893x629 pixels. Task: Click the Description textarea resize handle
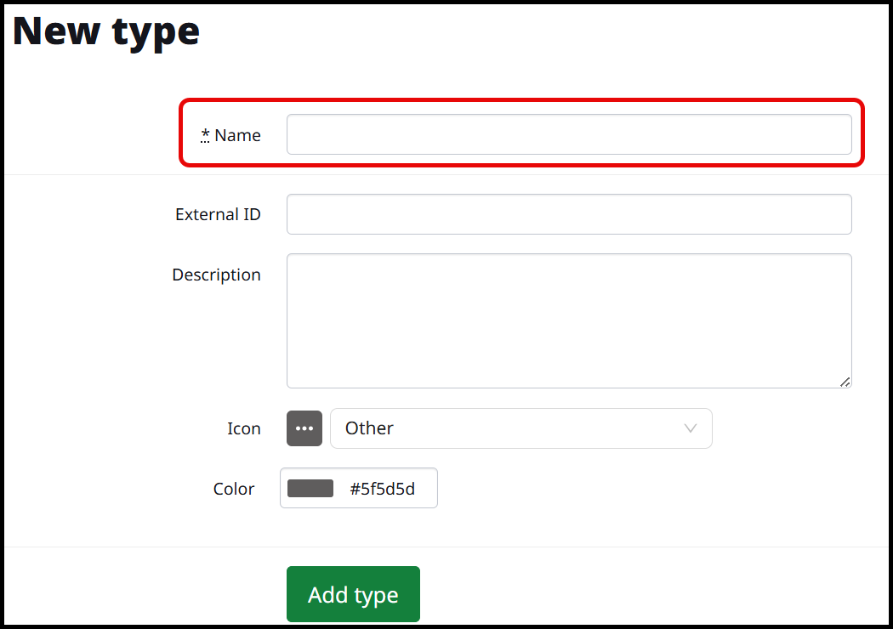845,382
